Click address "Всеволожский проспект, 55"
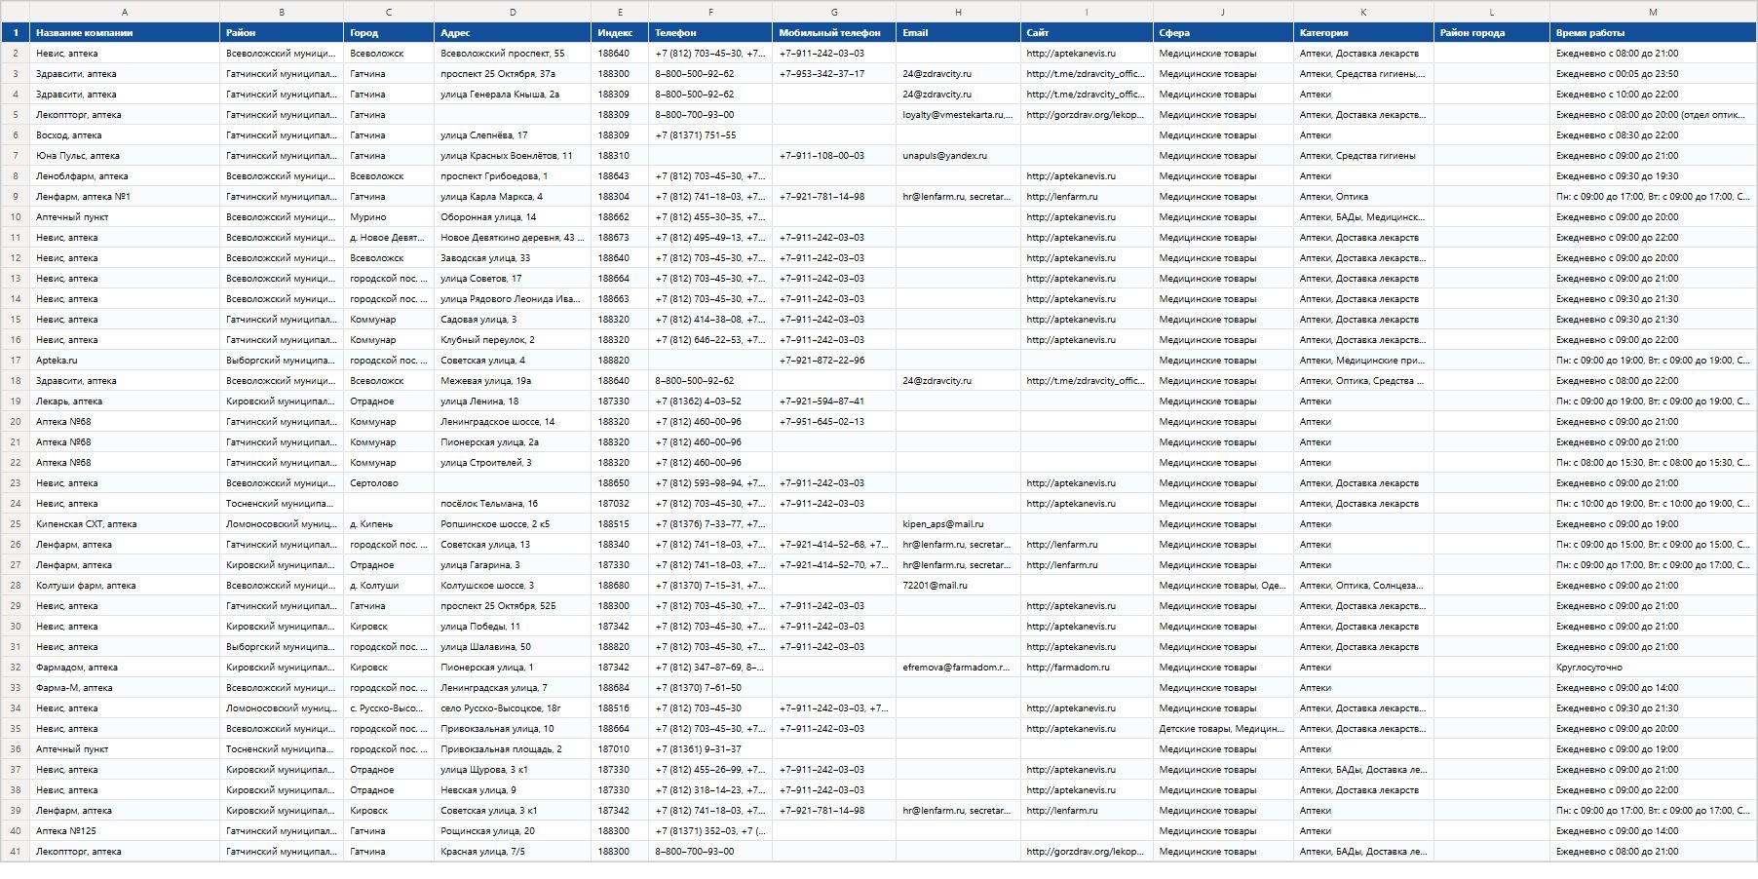Image resolution: width=1758 pixels, height=879 pixels. 513,54
